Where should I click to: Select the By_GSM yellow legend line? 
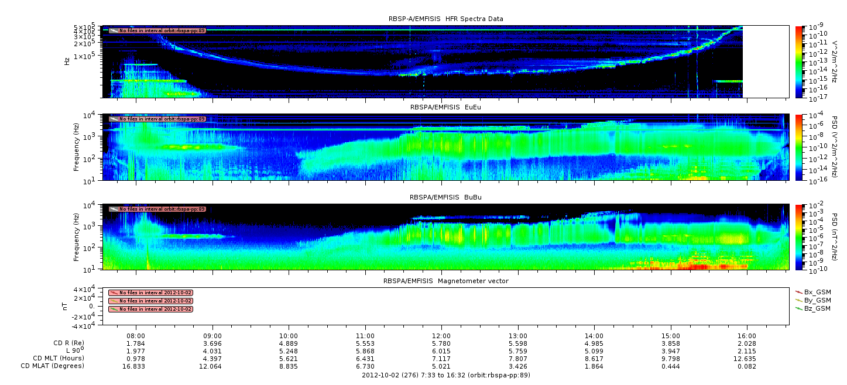pos(798,300)
